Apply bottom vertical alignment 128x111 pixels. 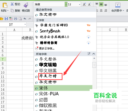[105, 5]
